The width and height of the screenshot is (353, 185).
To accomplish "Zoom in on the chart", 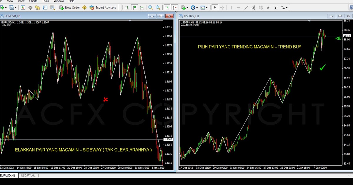I will click(x=151, y=7).
